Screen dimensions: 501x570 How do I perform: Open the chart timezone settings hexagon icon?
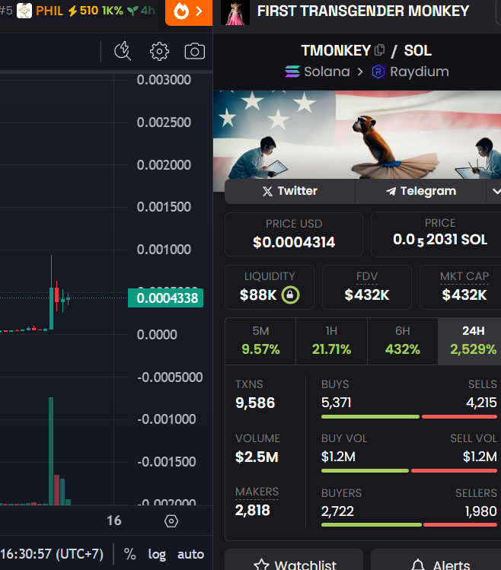pyautogui.click(x=171, y=521)
